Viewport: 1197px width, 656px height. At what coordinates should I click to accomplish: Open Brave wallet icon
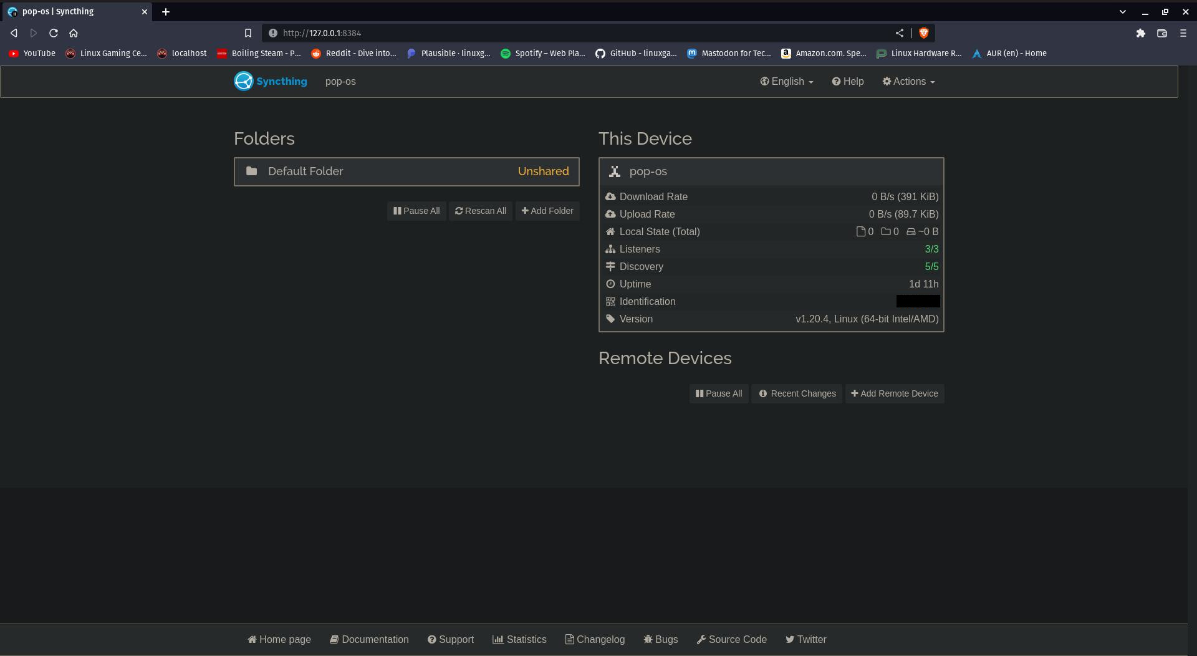coord(1162,33)
